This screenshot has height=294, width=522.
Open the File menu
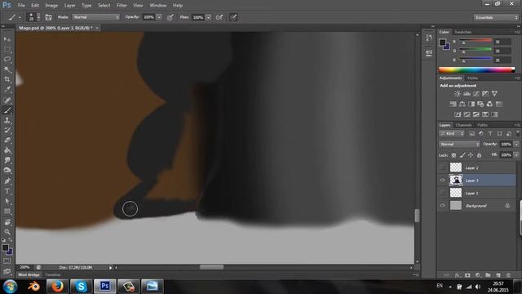21,6
